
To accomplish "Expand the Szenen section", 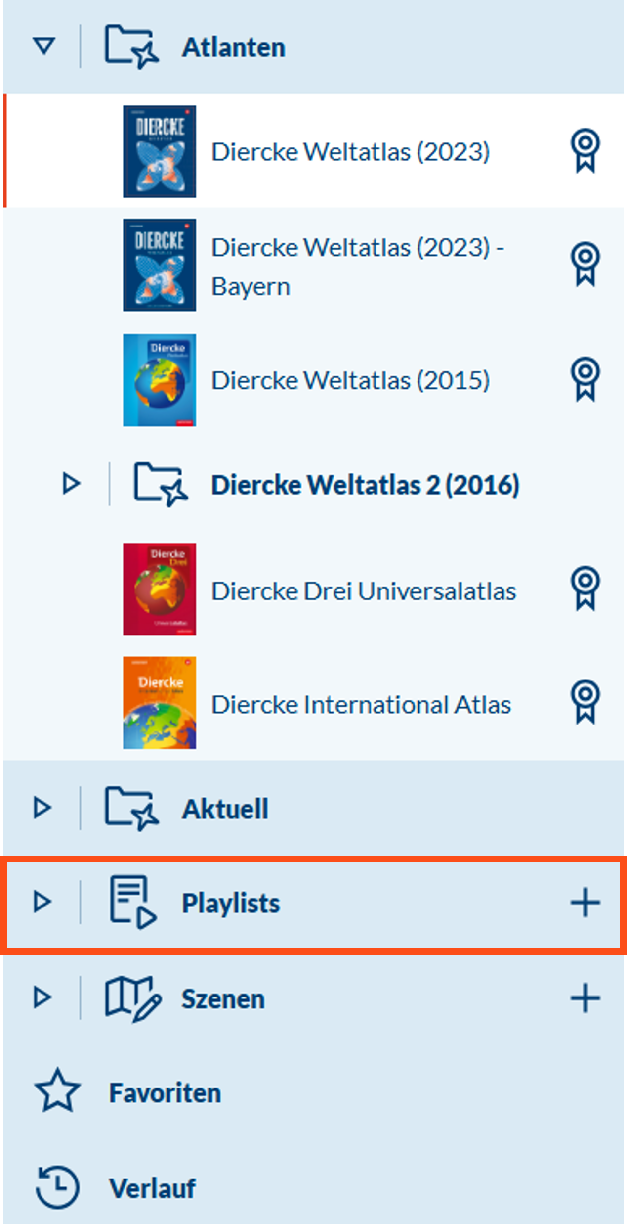I will tap(42, 997).
